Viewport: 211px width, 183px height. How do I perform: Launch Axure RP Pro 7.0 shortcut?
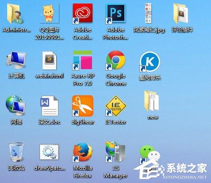tap(83, 60)
